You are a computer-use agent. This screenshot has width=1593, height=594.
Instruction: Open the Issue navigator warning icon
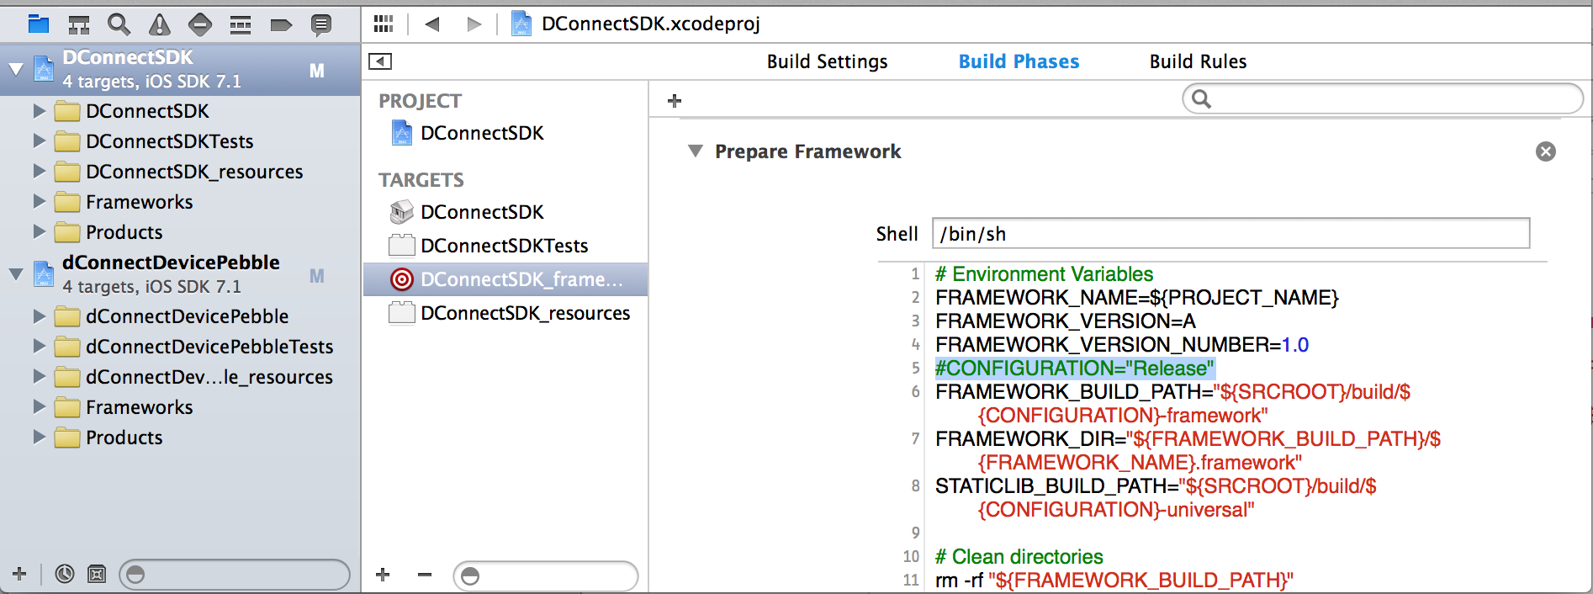(x=159, y=25)
